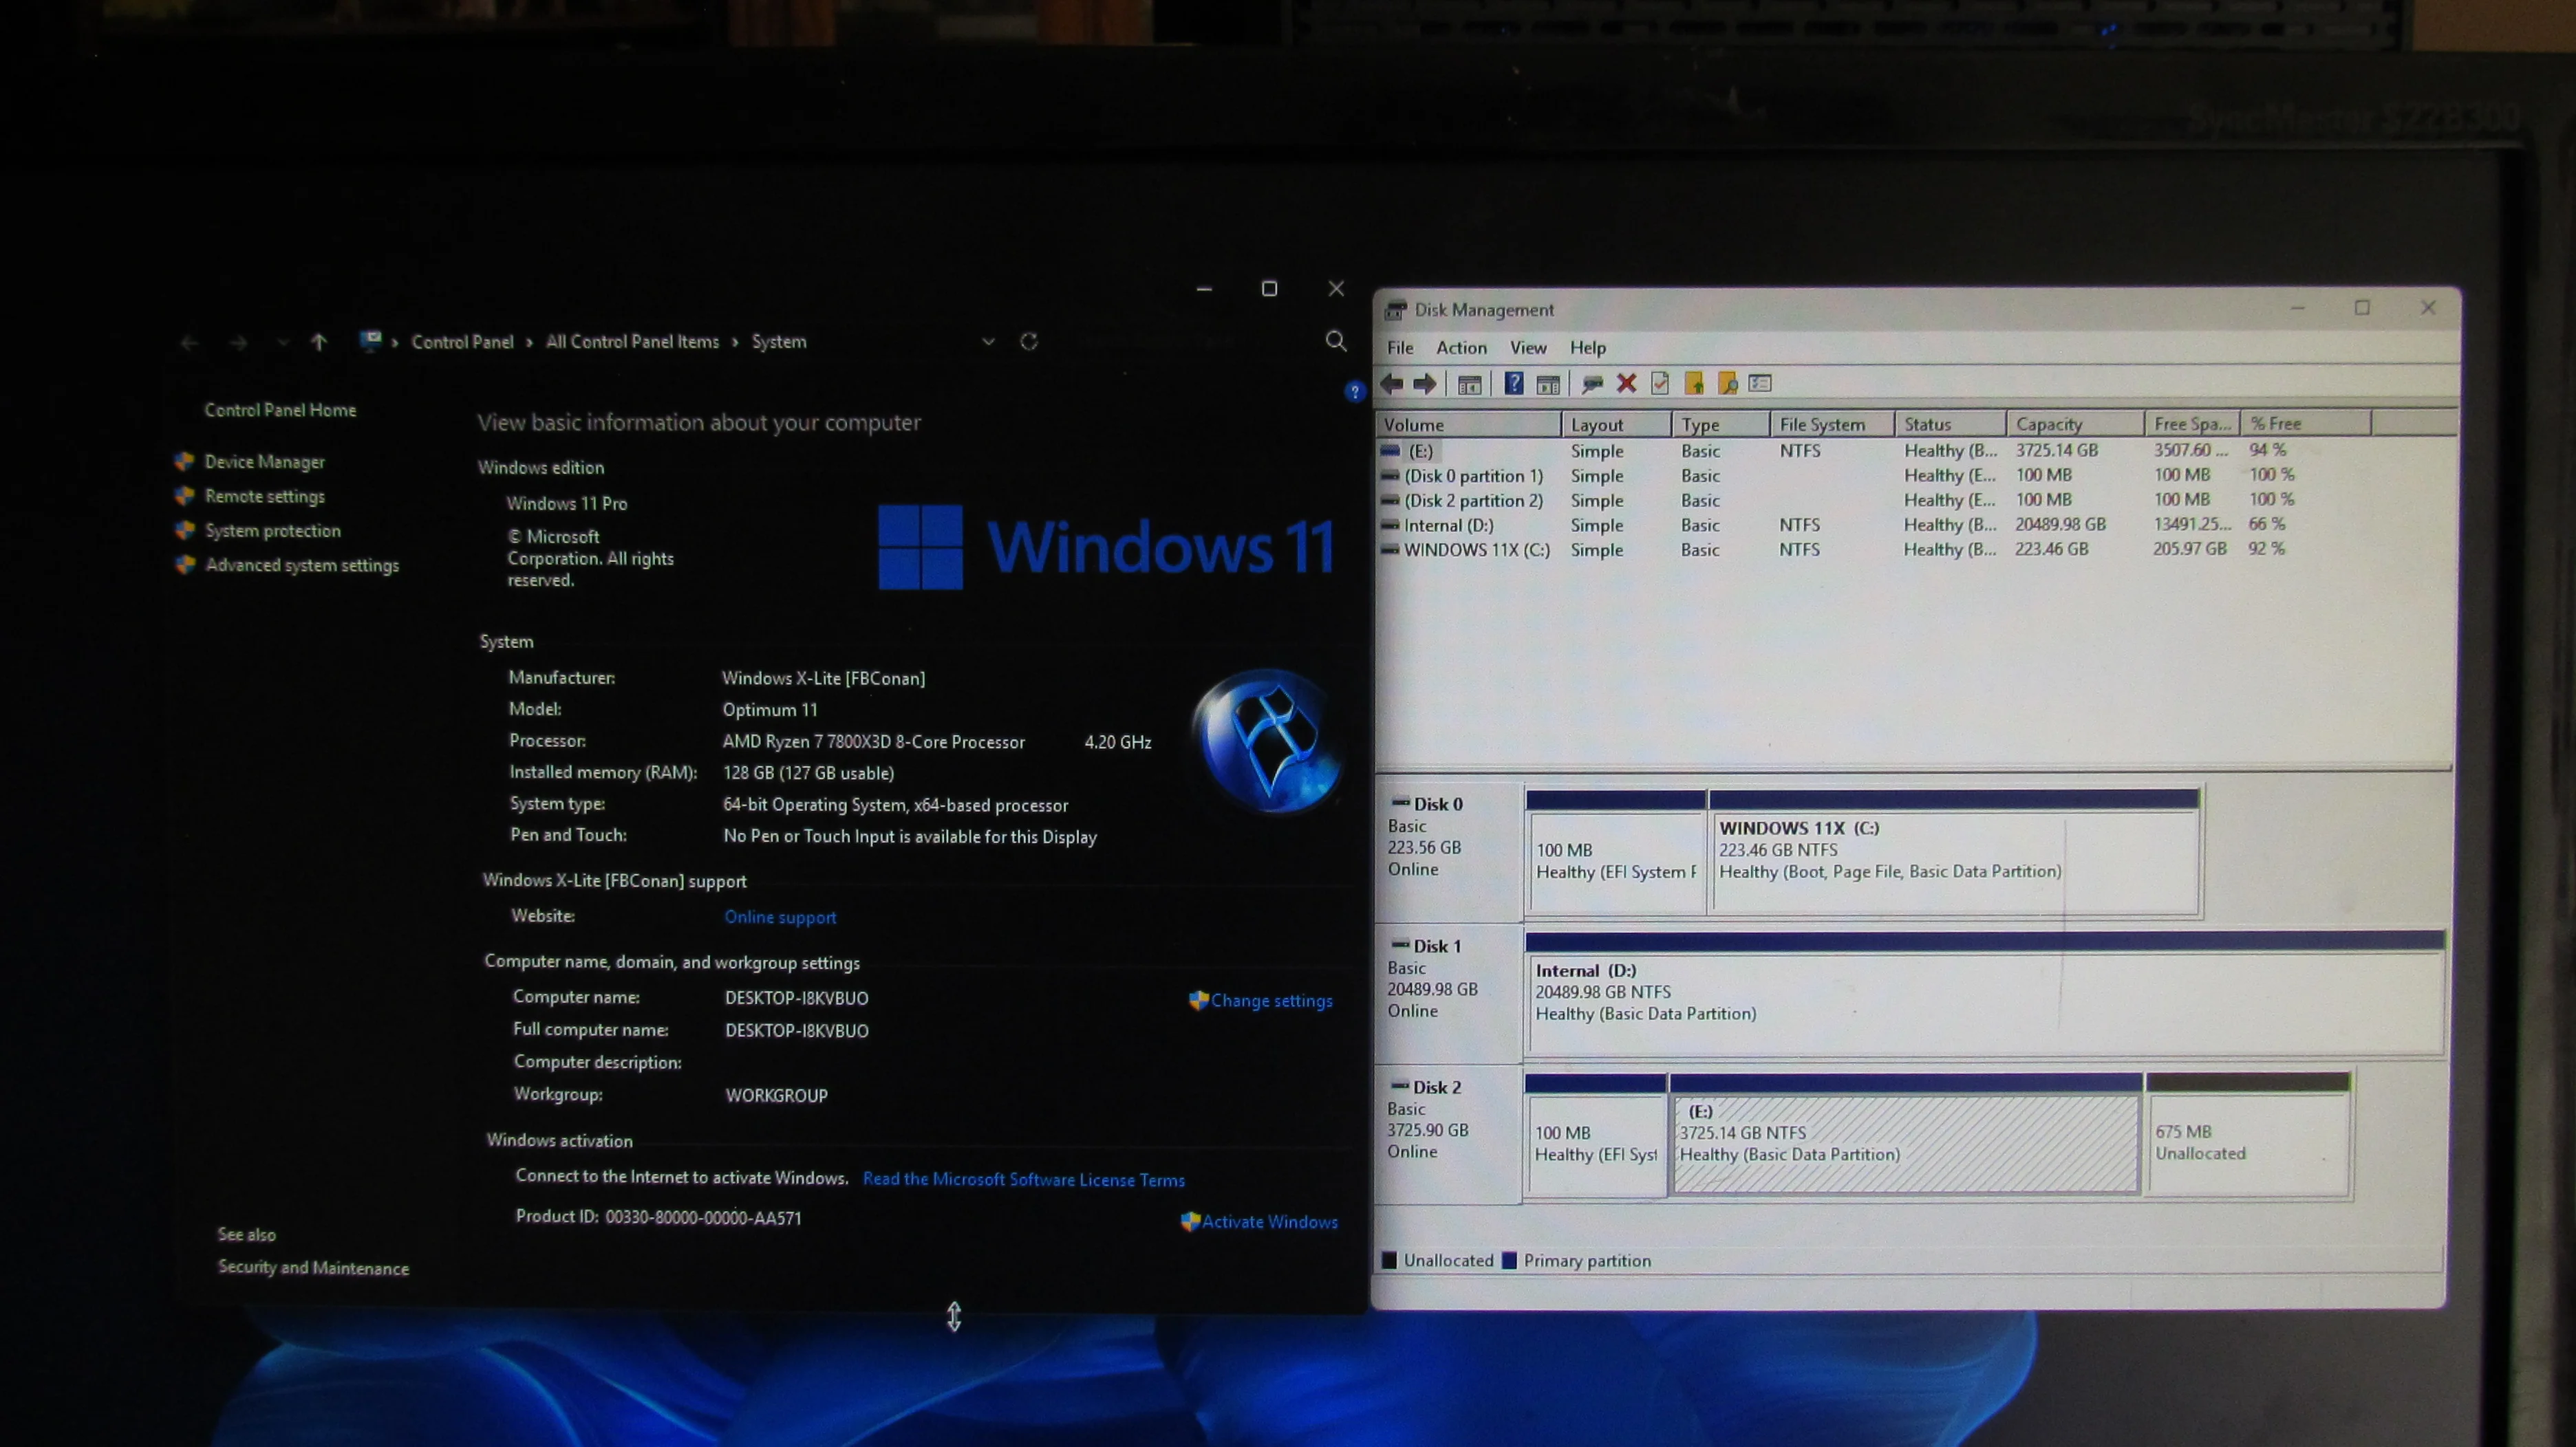The width and height of the screenshot is (2576, 1447).
Task: Open Security and Maintenance link
Action: click(x=313, y=1267)
